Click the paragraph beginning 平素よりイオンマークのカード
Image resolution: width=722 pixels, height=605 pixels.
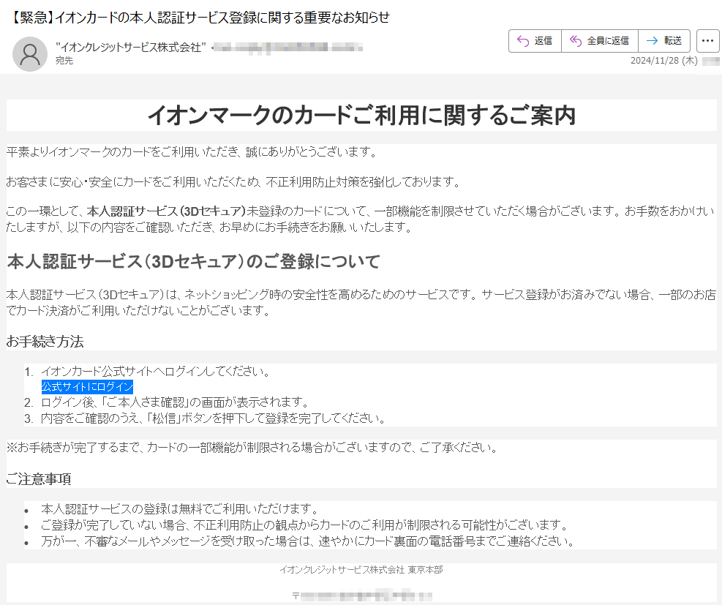192,152
